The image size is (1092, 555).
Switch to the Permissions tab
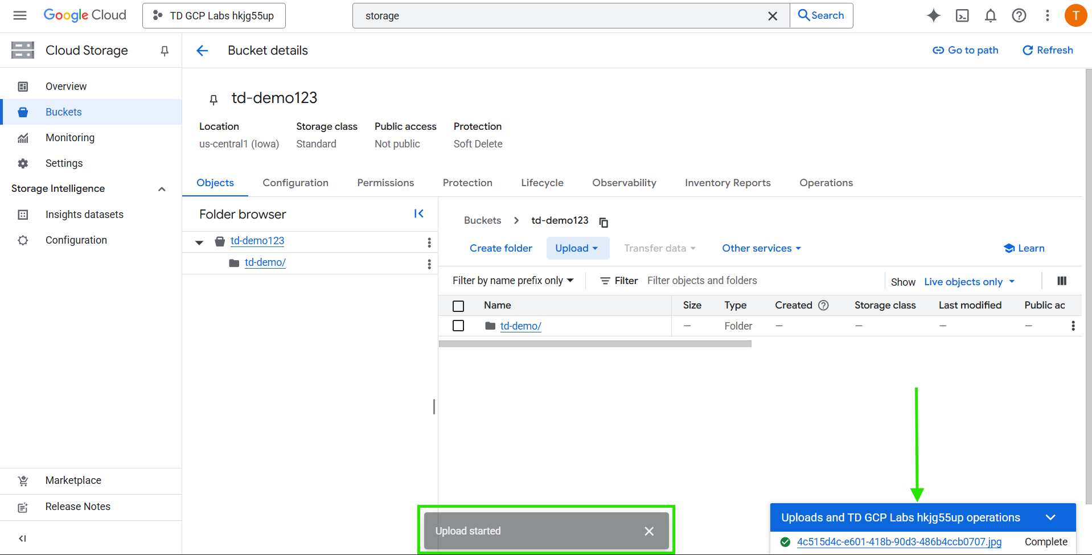click(385, 183)
